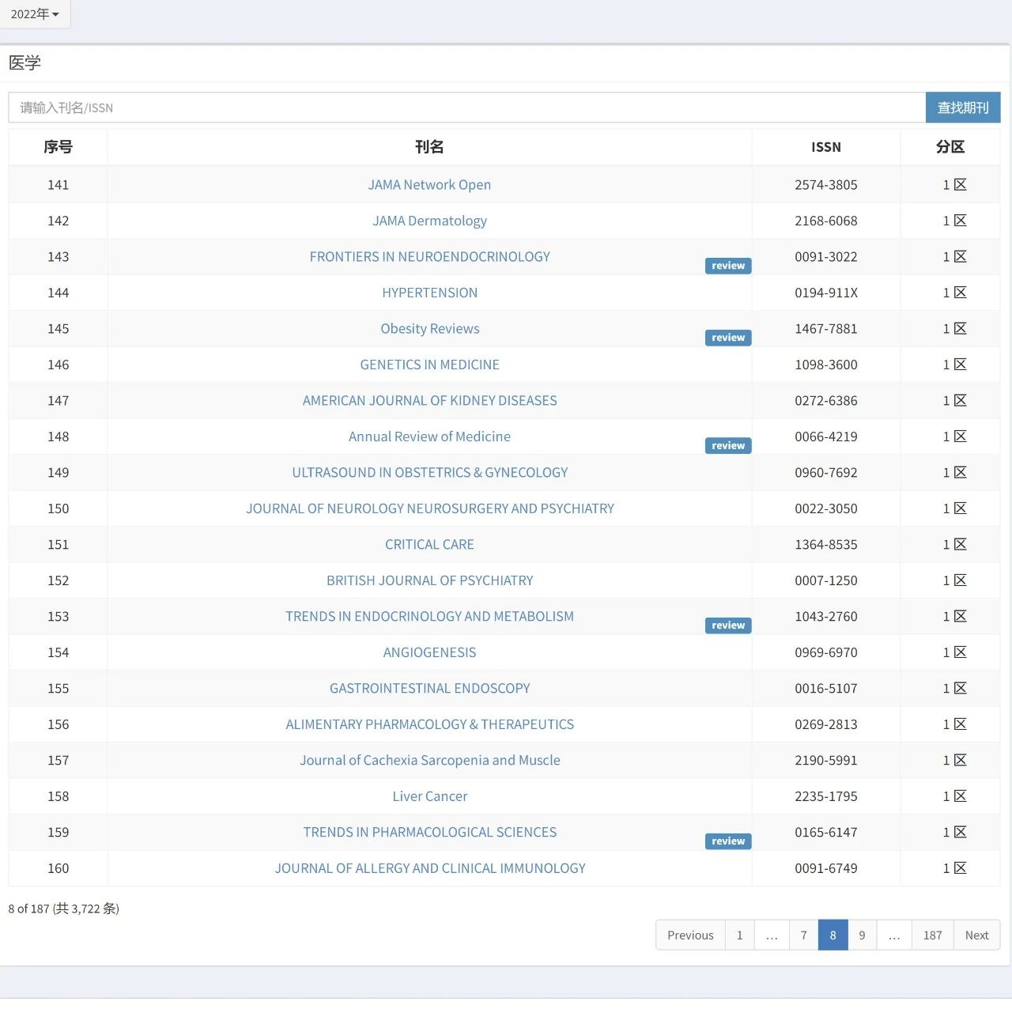Open BRITISH JOURNAL OF PSYCHIATRY link

[429, 580]
